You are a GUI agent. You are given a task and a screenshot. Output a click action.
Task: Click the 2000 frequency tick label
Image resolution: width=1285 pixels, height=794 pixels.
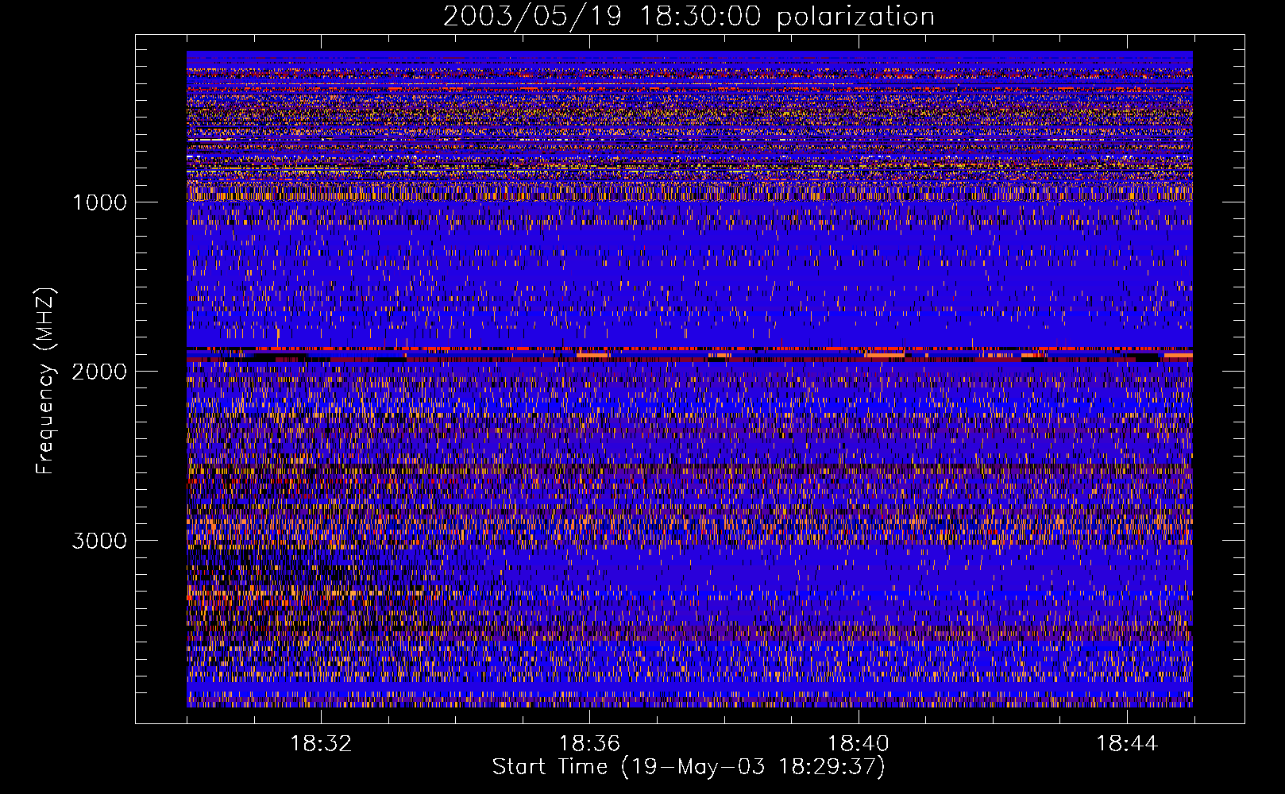point(99,372)
